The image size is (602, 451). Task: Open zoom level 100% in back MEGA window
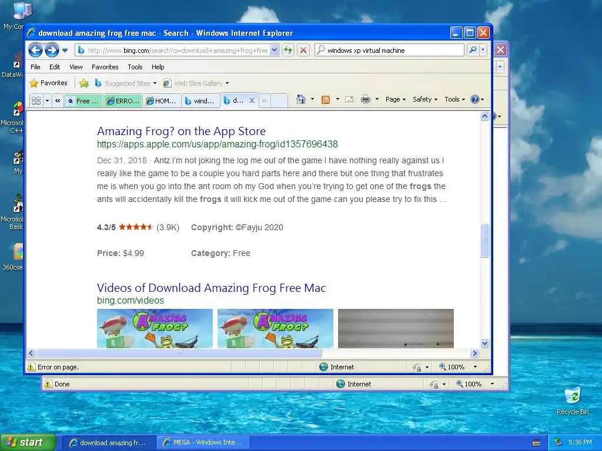[x=469, y=384]
